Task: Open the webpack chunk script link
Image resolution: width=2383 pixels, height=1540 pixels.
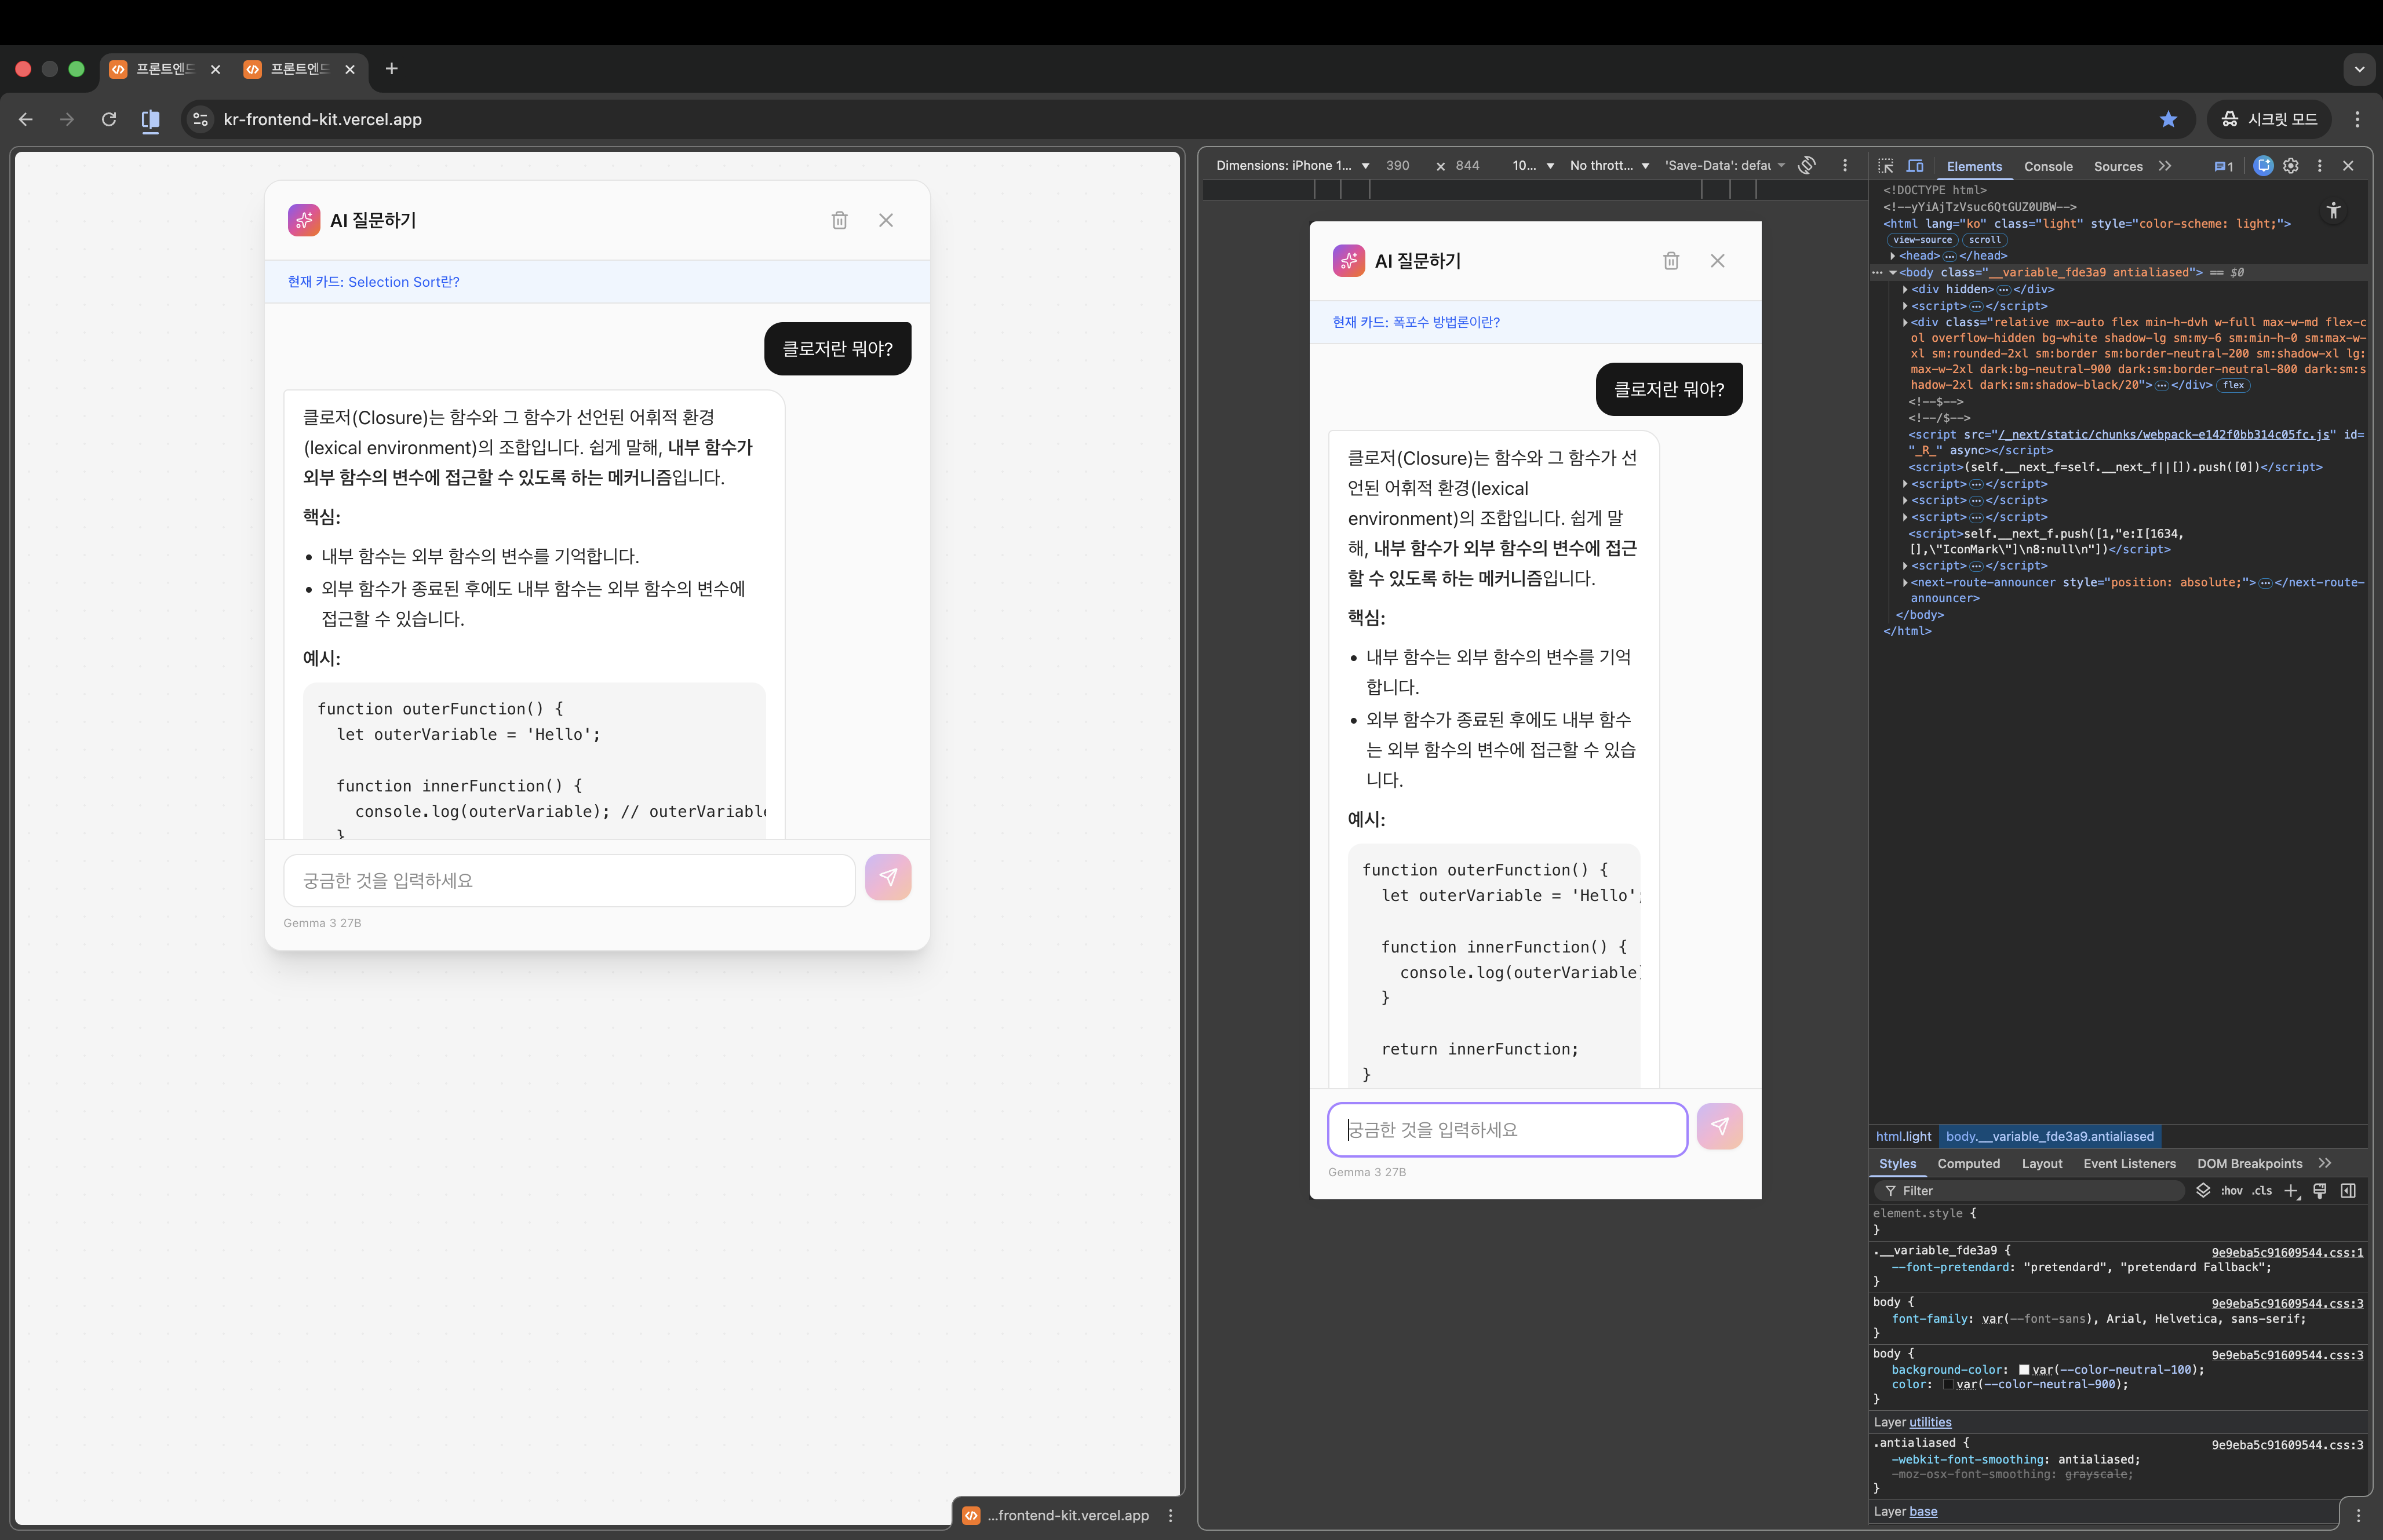Action: point(2163,434)
